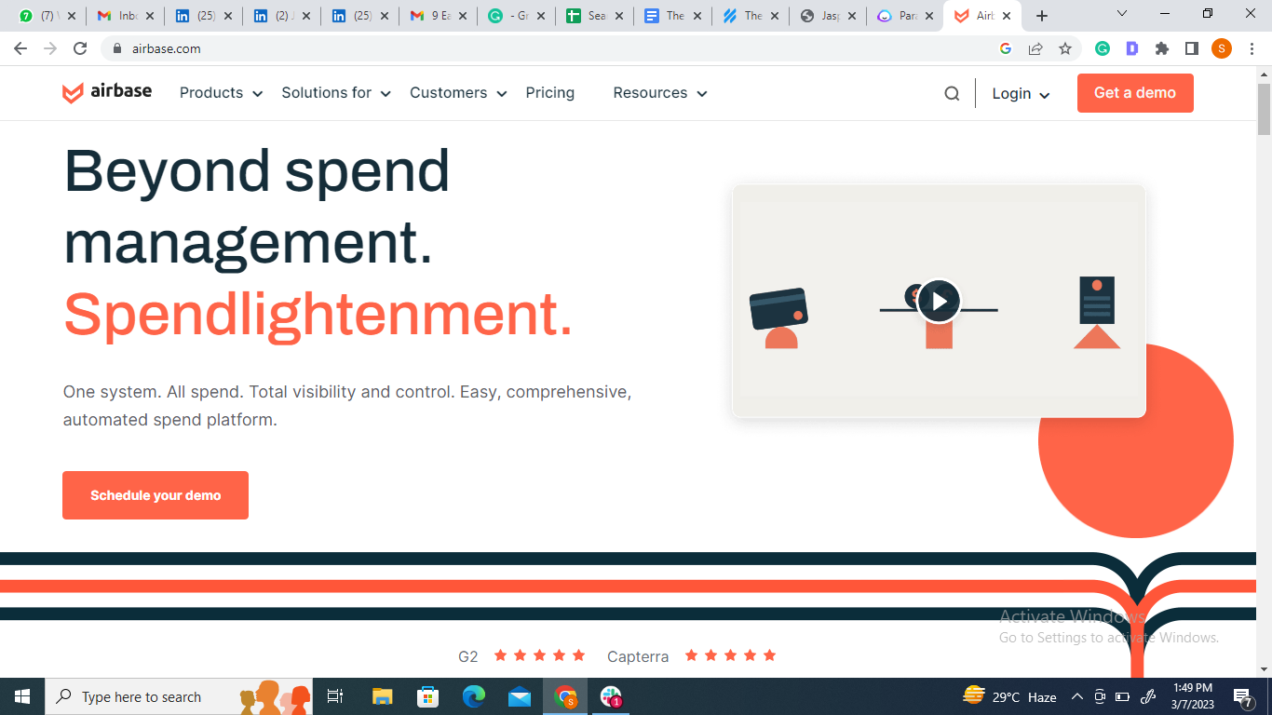Show hidden system tray icons
The width and height of the screenshot is (1272, 715).
1077,696
